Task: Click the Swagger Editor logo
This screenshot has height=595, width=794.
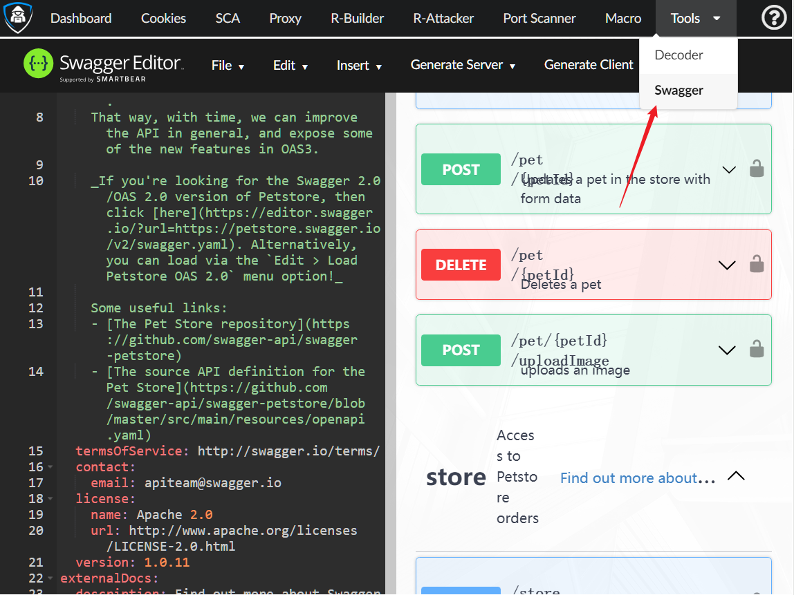Action: pos(104,65)
